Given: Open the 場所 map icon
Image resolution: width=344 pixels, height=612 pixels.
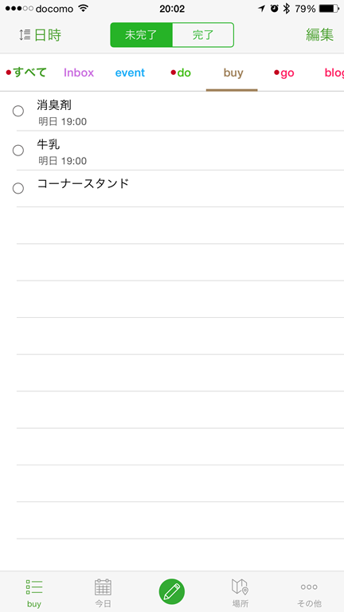Looking at the screenshot, I should click(240, 586).
